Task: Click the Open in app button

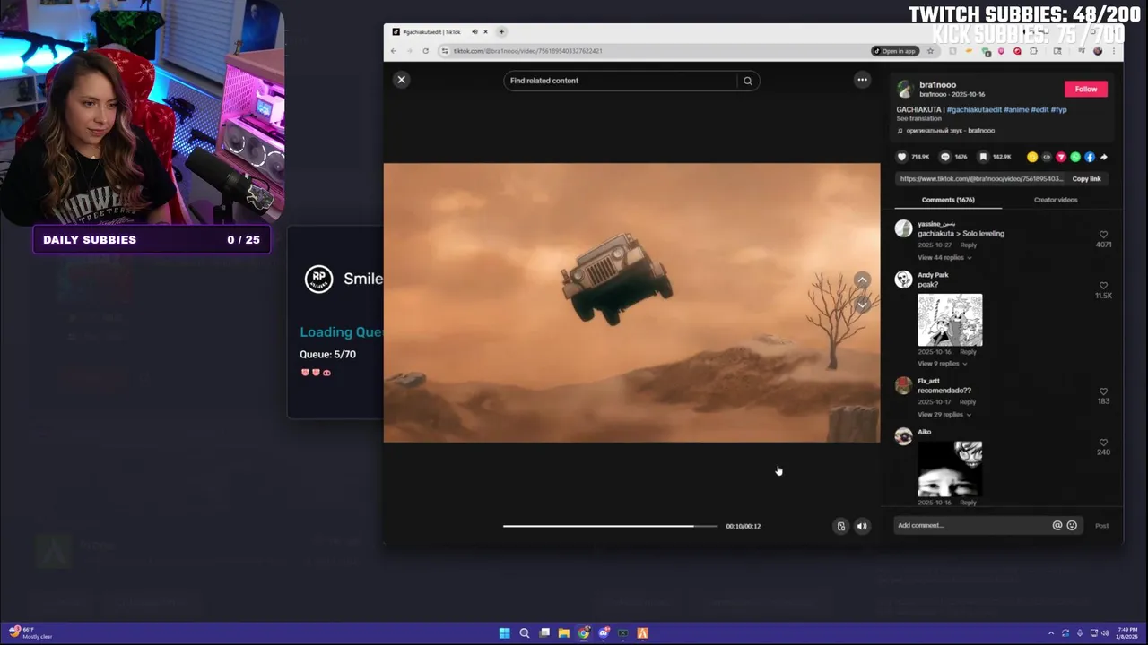Action: point(894,51)
